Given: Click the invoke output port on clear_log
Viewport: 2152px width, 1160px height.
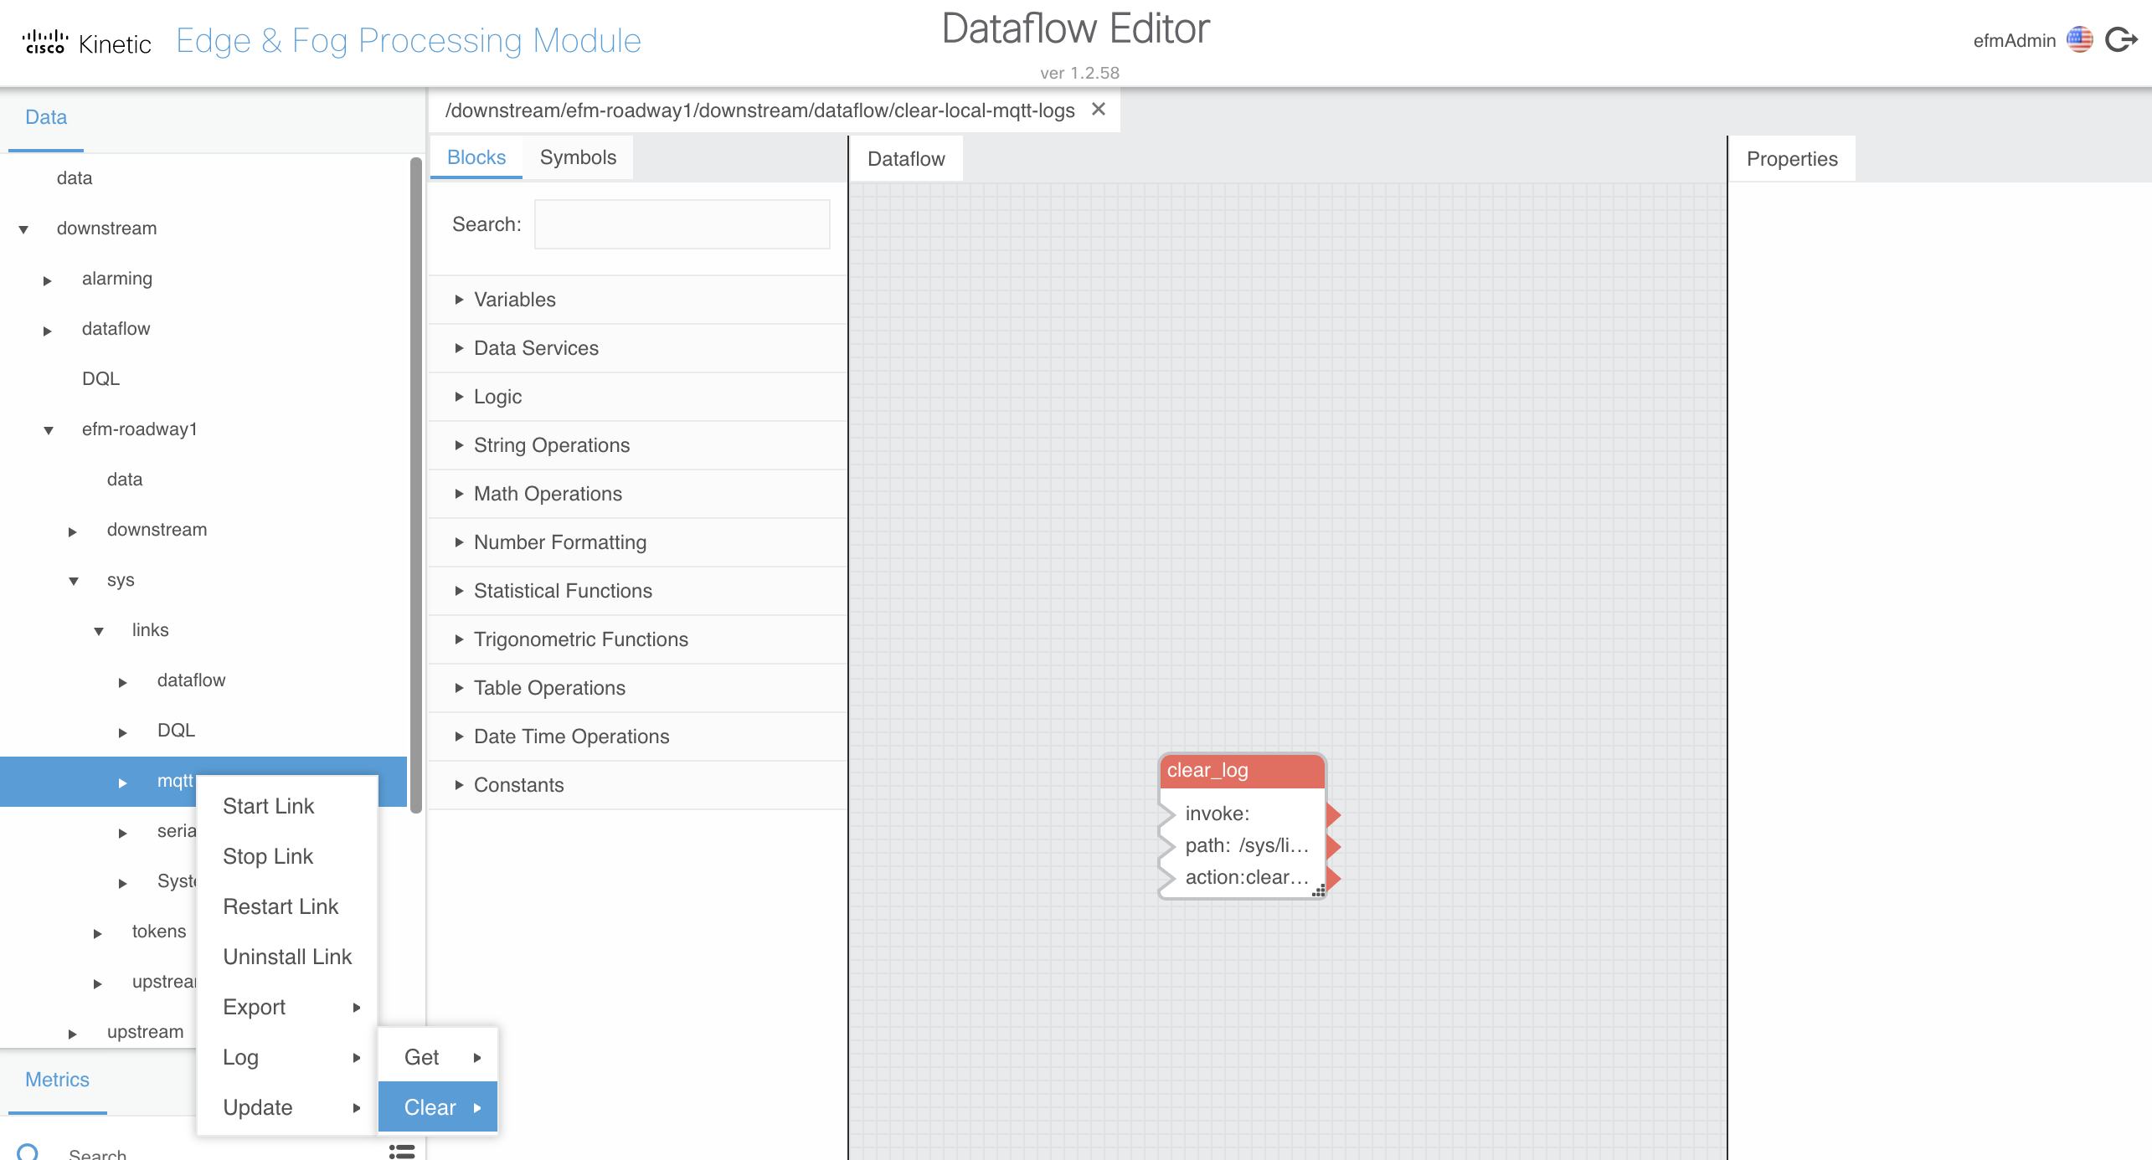Looking at the screenshot, I should [x=1333, y=814].
